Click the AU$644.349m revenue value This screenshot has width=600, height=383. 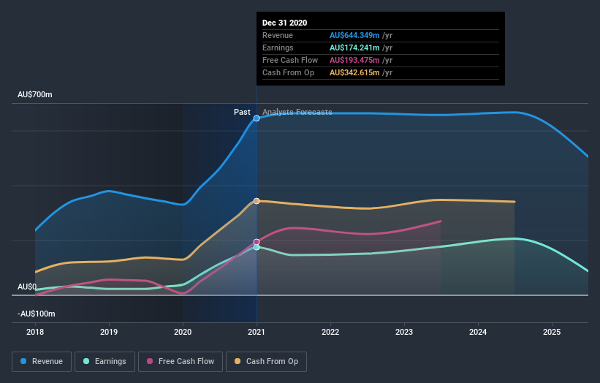click(354, 35)
